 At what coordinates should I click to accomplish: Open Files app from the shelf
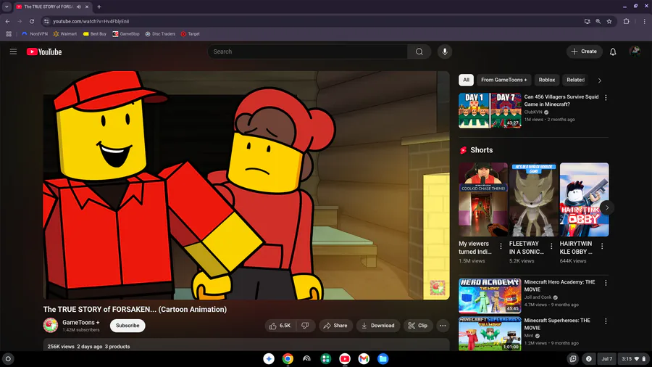pos(383,359)
